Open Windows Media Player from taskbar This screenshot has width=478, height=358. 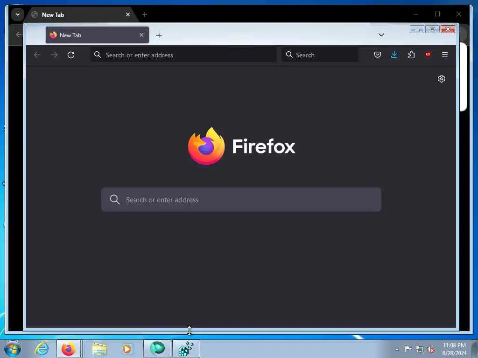(127, 349)
